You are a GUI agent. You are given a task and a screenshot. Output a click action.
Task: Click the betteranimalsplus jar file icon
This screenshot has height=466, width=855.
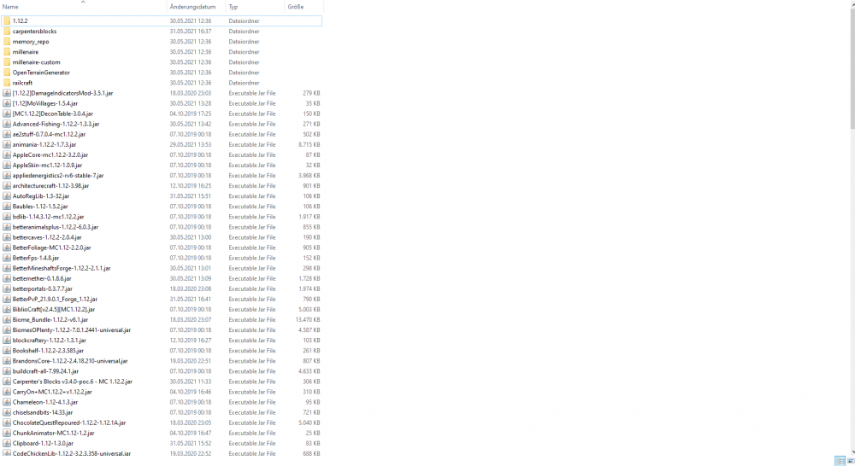point(7,227)
